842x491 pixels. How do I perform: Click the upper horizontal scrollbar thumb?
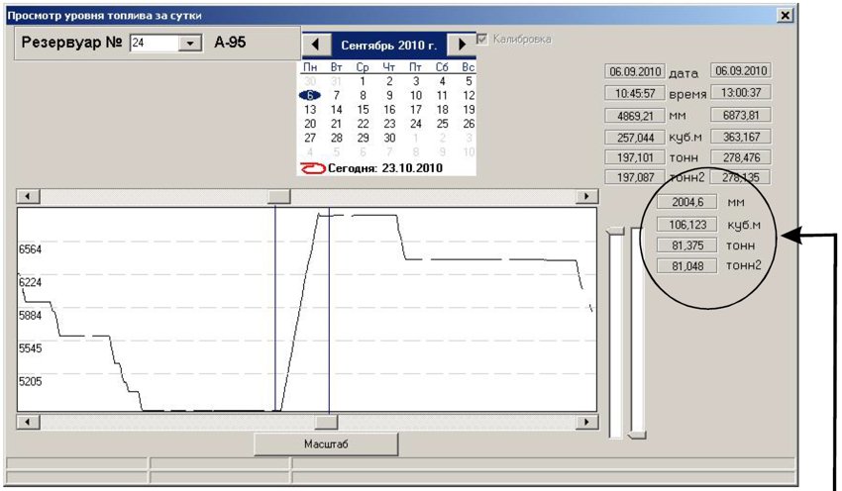[279, 196]
